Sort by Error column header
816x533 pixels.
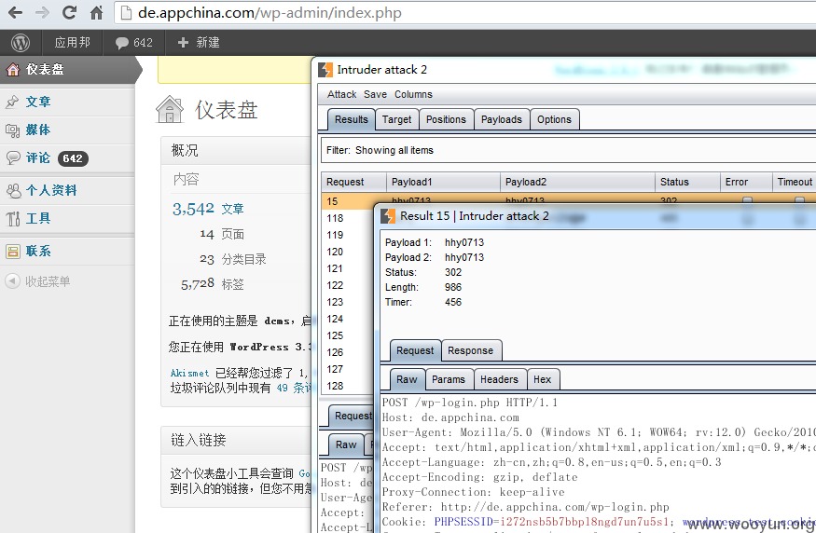click(x=746, y=182)
